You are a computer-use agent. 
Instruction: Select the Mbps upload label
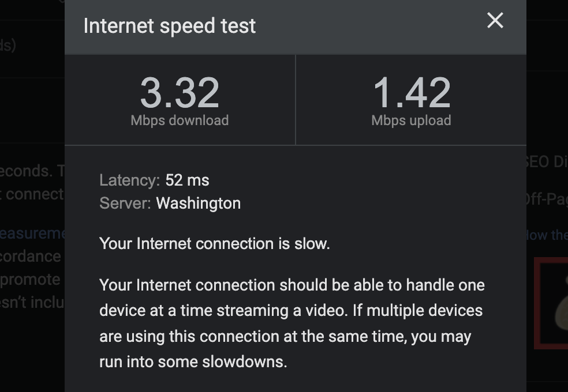(411, 120)
